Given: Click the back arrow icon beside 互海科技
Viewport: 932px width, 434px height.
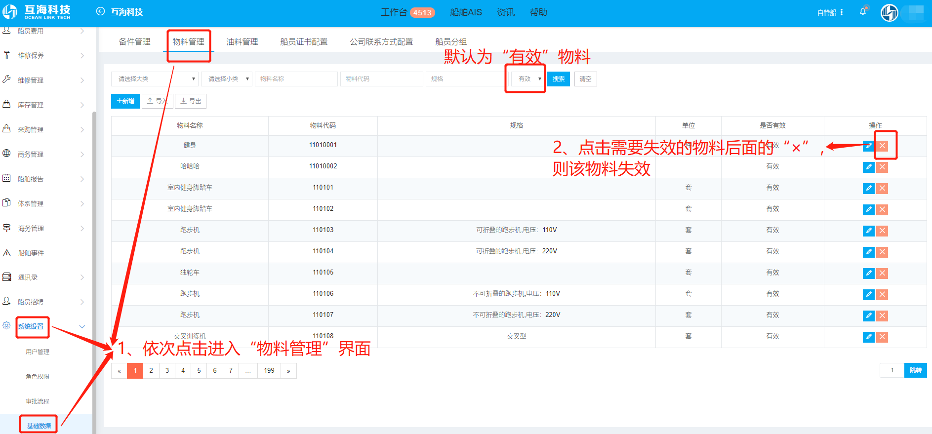Looking at the screenshot, I should click(x=100, y=11).
